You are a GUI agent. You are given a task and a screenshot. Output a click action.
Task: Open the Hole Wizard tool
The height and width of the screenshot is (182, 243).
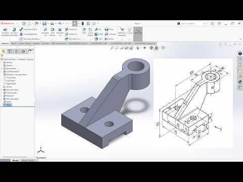click(x=53, y=32)
